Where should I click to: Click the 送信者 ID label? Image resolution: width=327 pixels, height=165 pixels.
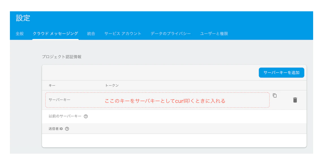[56, 129]
